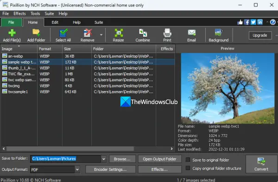Open the File menu in menu bar
The width and height of the screenshot is (278, 182).
[6, 13]
